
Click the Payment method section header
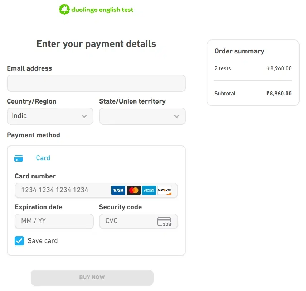(x=33, y=135)
